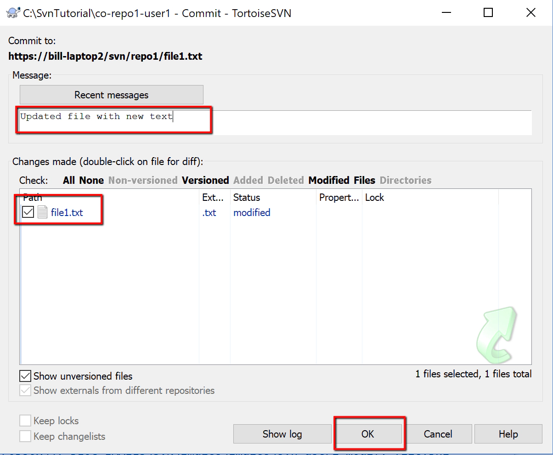Toggle the Show unversioned files checkbox
Image resolution: width=553 pixels, height=455 pixels.
(25, 376)
